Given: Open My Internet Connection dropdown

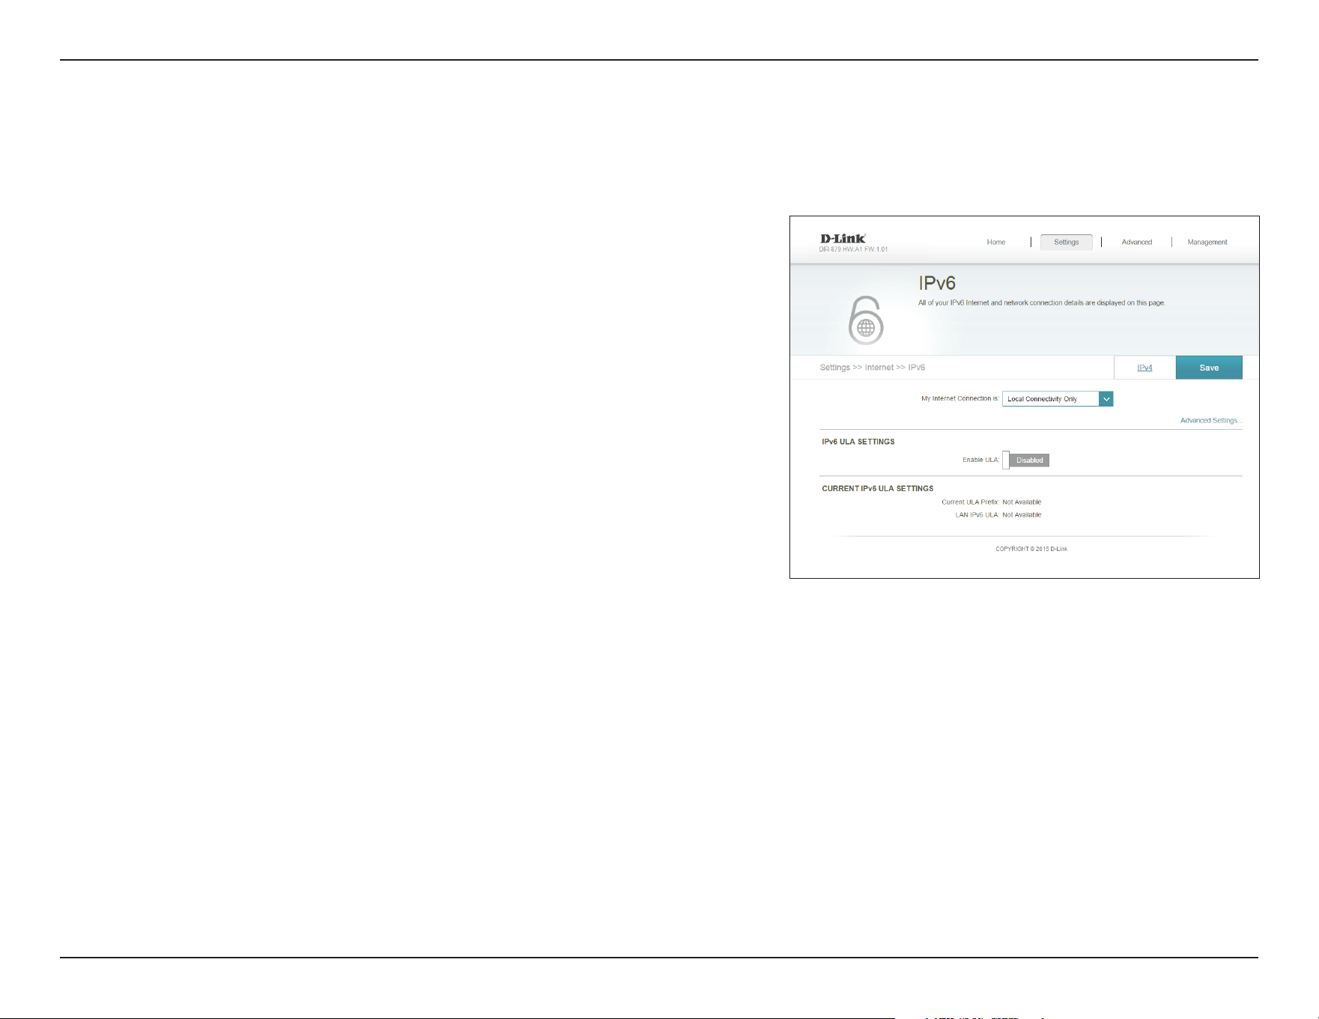Looking at the screenshot, I should click(1058, 399).
